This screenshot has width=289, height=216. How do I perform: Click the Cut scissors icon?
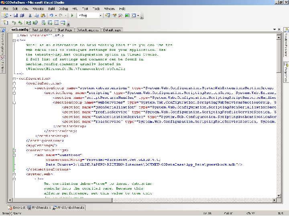[30, 15]
